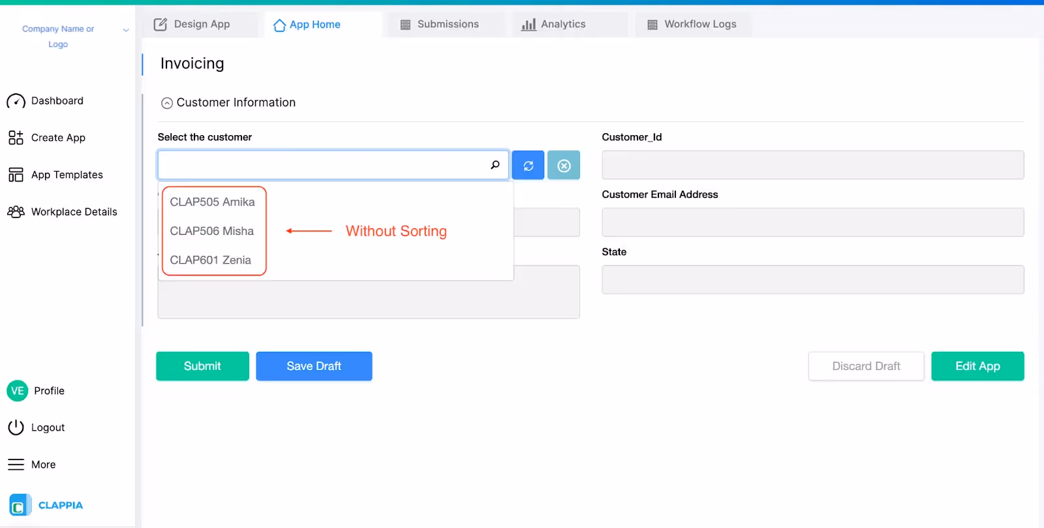Click the Edit App button
Viewport: 1044px width, 528px height.
click(977, 366)
